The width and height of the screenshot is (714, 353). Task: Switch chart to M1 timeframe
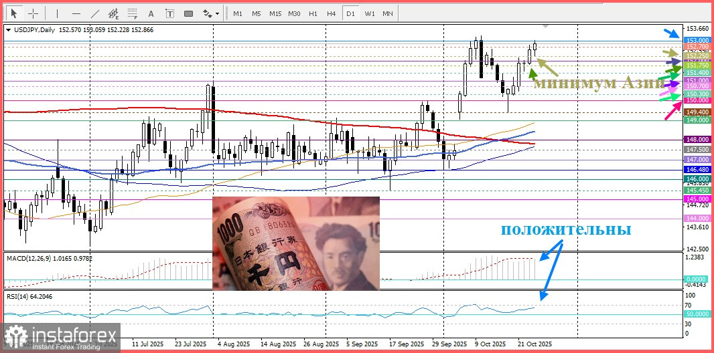238,13
